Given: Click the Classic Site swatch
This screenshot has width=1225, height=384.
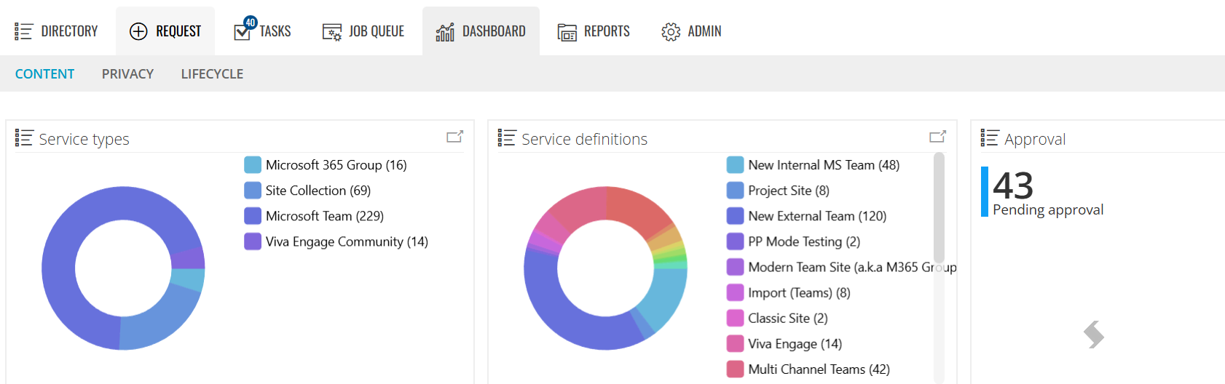Looking at the screenshot, I should (736, 318).
